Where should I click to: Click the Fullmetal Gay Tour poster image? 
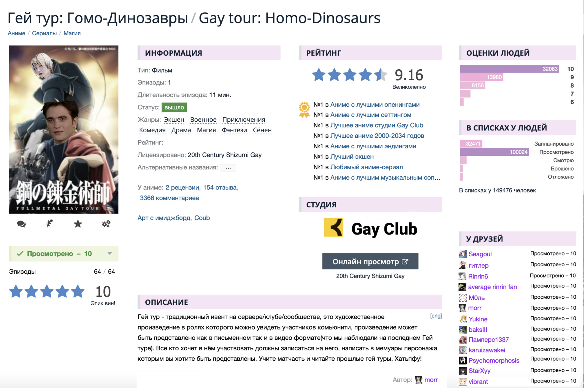point(64,129)
